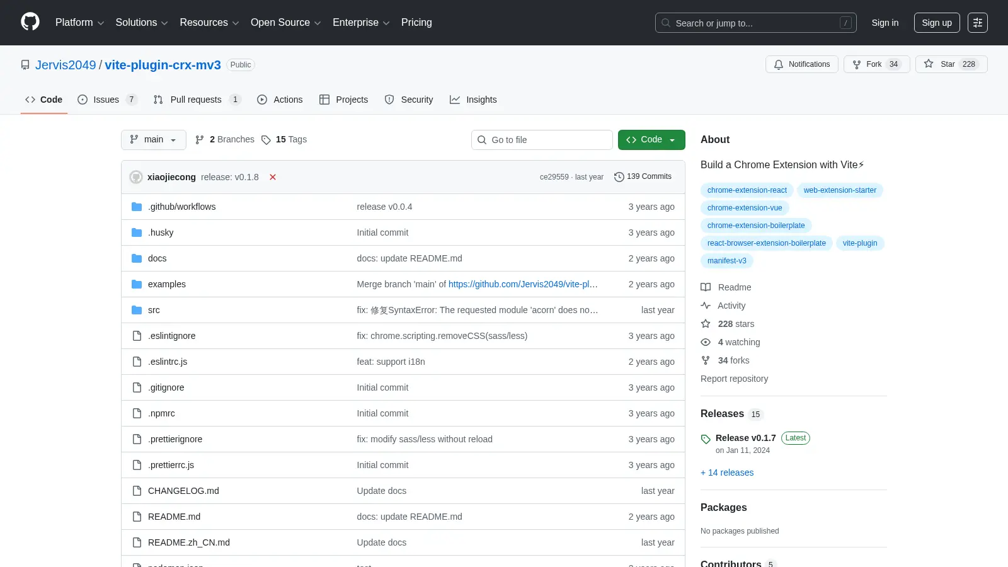Screen dimensions: 1008x567
Task: Expand the Open Source menu
Action: tap(286, 23)
